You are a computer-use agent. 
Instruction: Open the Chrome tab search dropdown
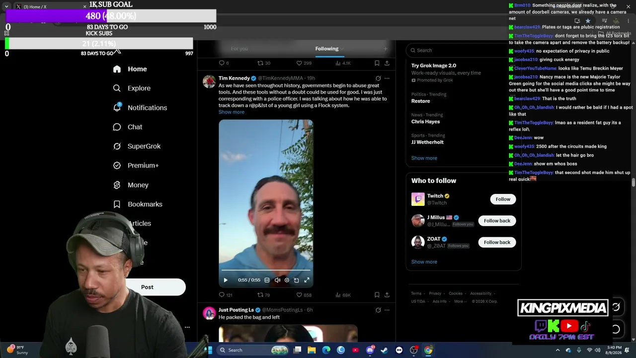coord(6,7)
